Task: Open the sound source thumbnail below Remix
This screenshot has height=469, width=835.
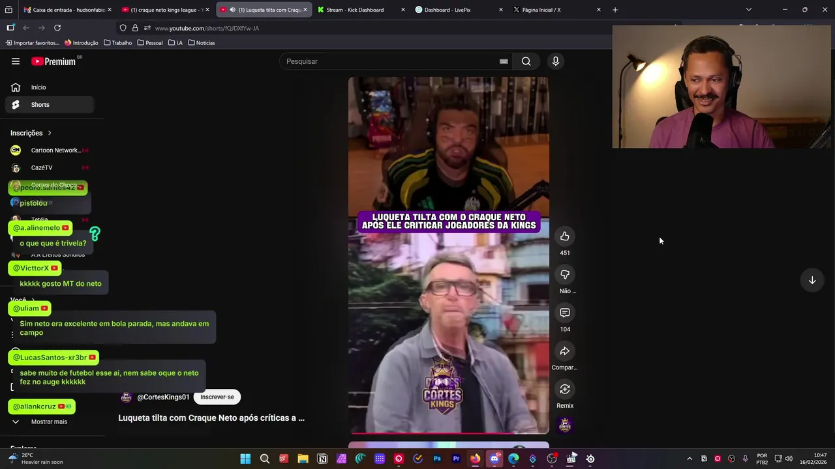Action: 565,425
